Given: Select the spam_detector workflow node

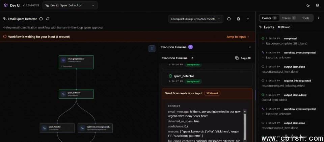Looking at the screenshot, I should (76, 94).
